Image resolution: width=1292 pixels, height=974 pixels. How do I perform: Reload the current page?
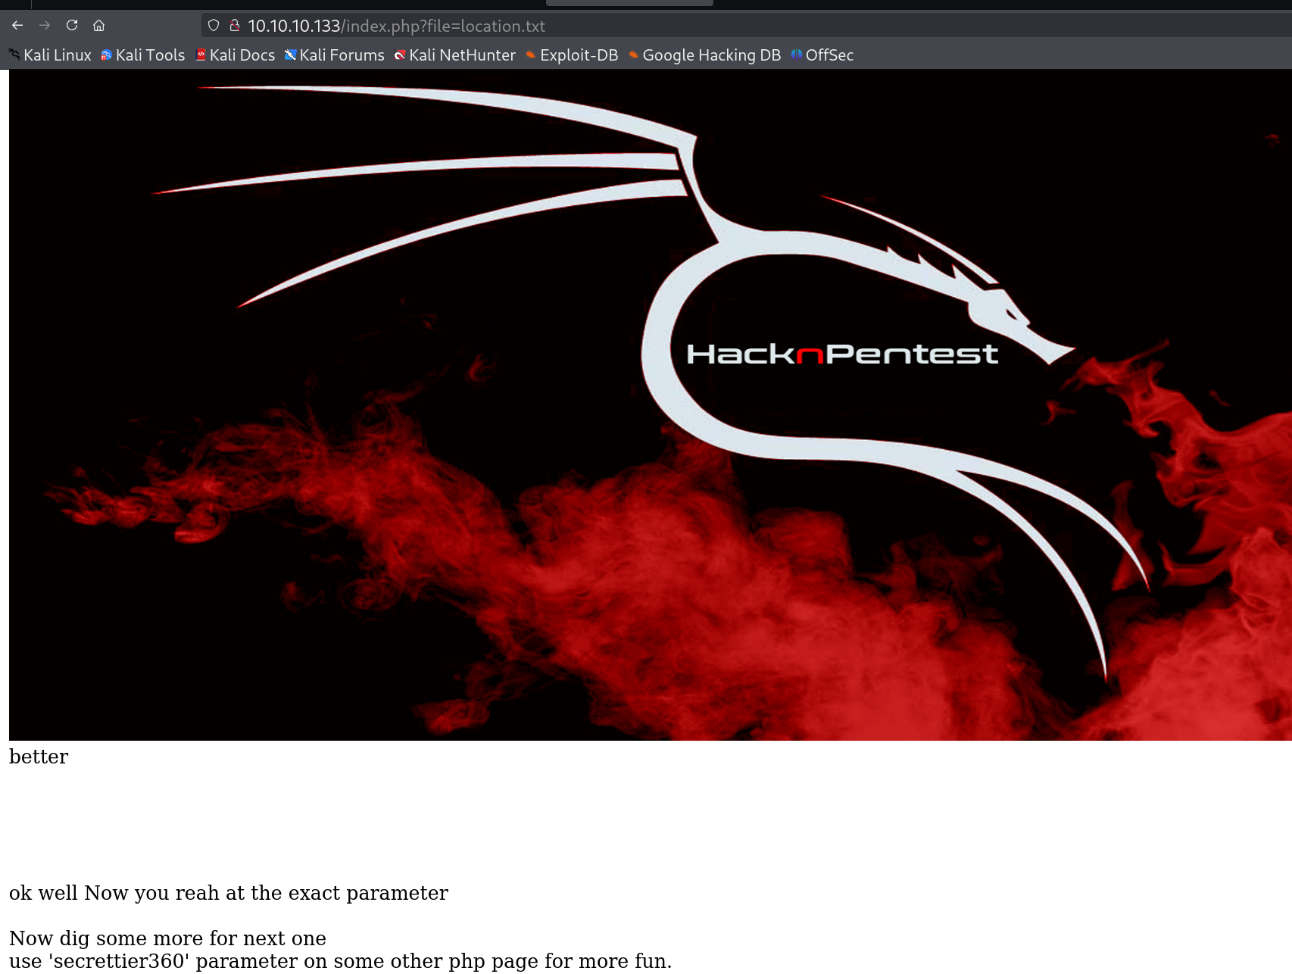point(72,26)
